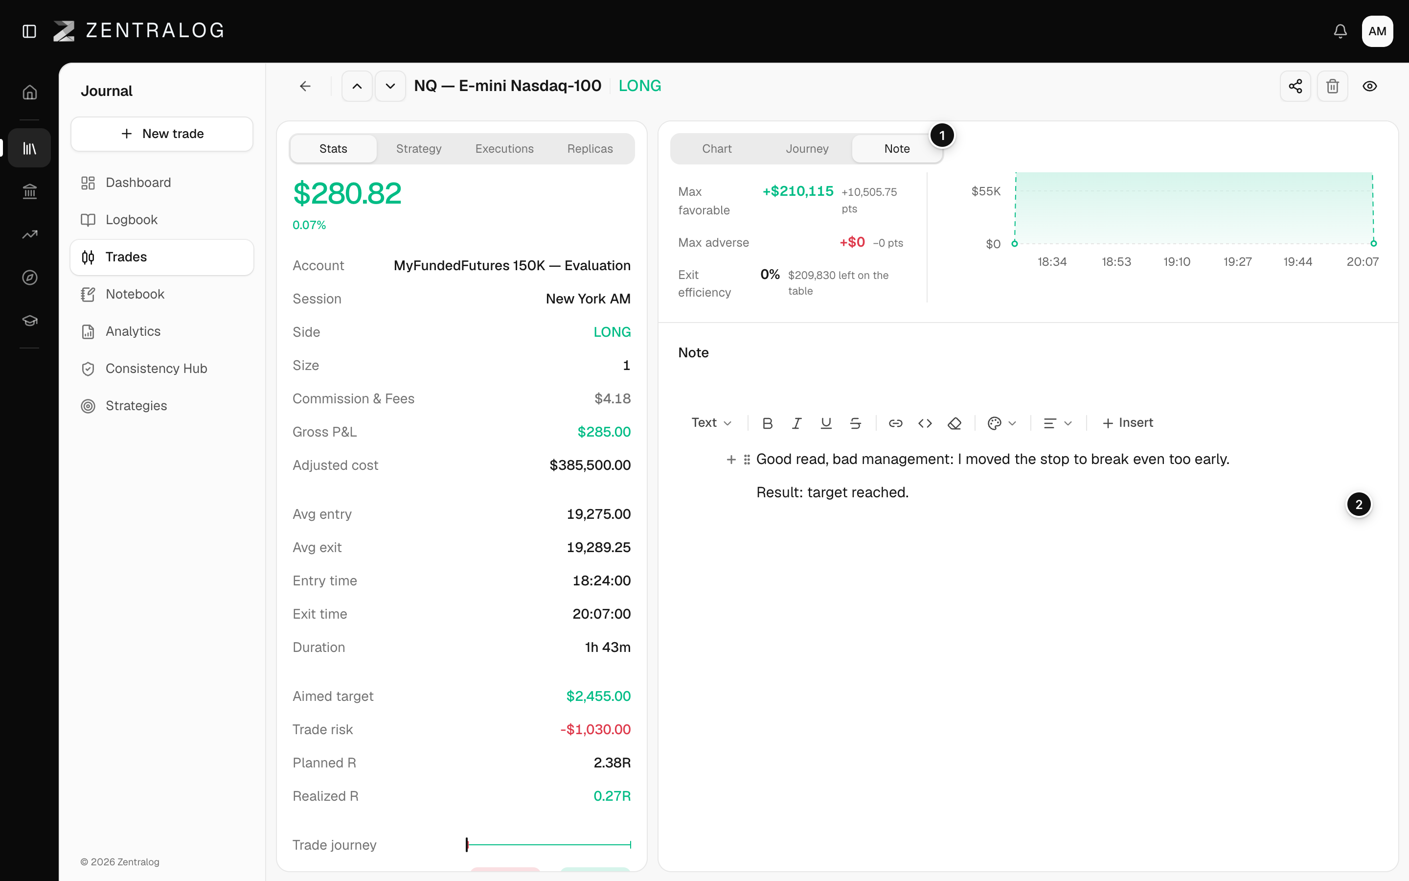The image size is (1409, 881).
Task: Switch to the Executions tab
Action: tap(504, 149)
